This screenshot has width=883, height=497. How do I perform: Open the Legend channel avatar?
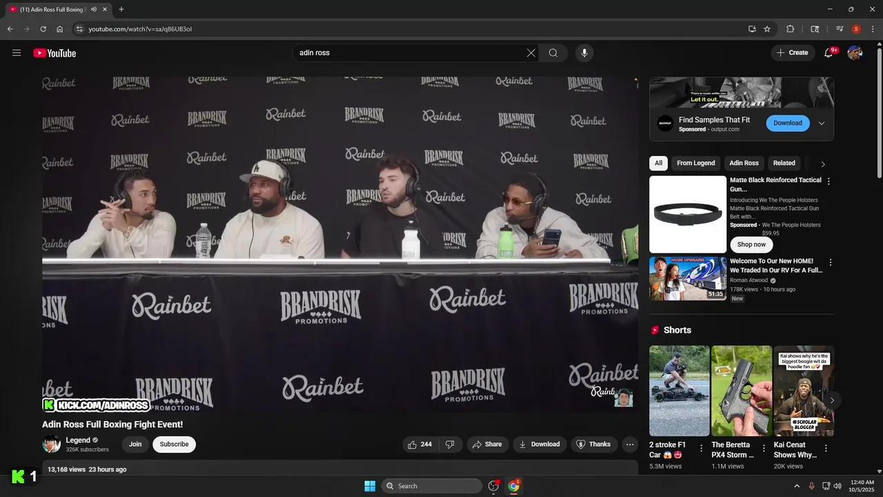pos(51,445)
